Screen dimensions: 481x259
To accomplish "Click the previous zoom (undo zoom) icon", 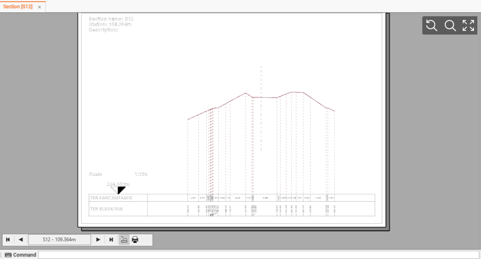I will (x=432, y=25).
